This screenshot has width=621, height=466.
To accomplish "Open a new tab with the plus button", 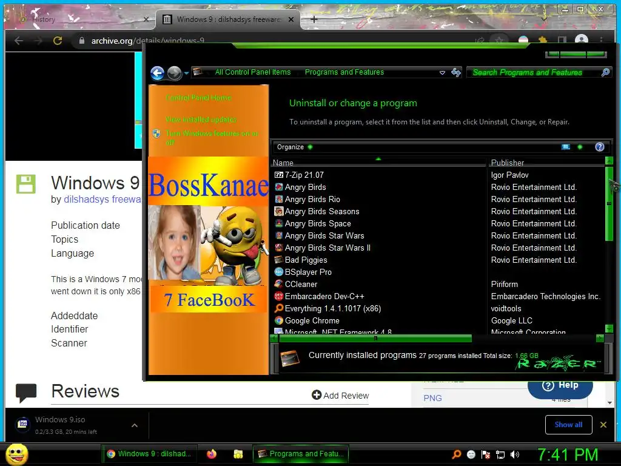I will point(314,19).
